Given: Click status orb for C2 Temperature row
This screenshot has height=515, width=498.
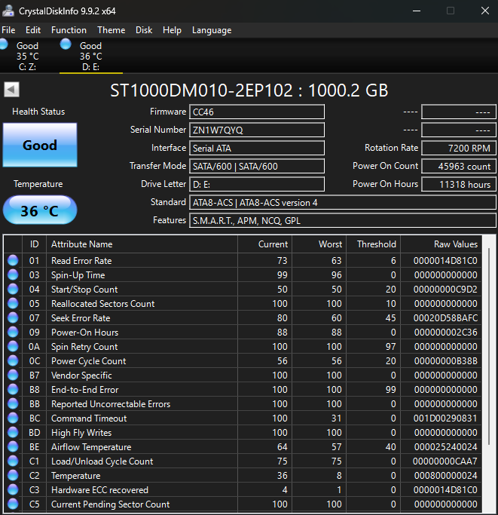Looking at the screenshot, I should [13, 475].
